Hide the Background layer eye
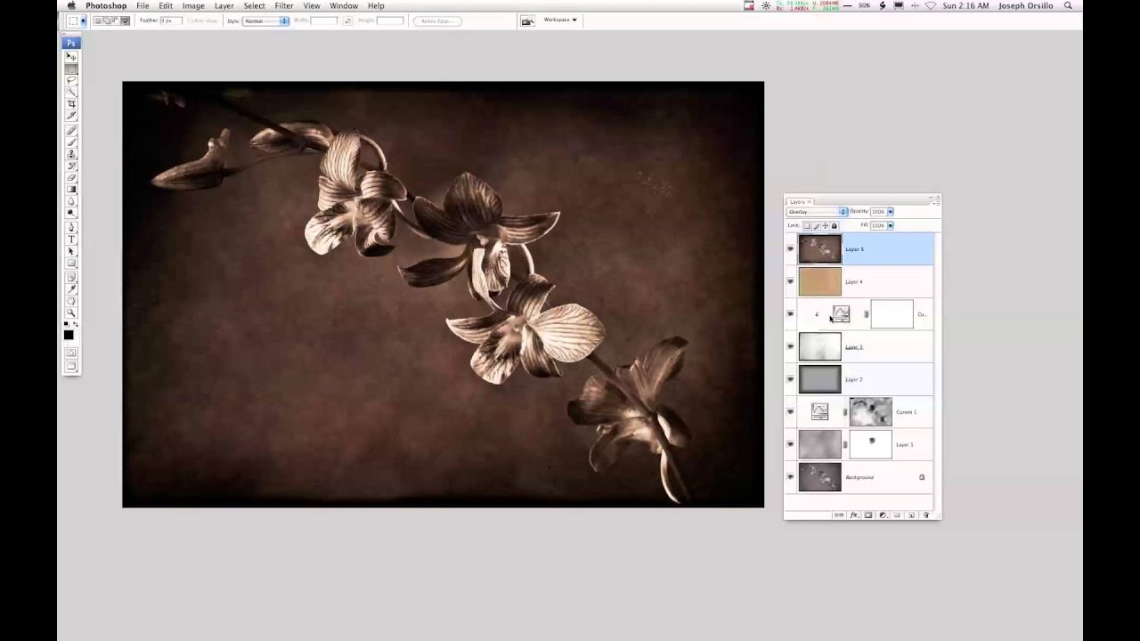The image size is (1140, 641). click(x=790, y=477)
